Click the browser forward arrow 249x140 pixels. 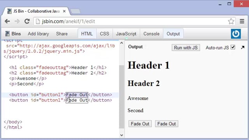[17, 21]
